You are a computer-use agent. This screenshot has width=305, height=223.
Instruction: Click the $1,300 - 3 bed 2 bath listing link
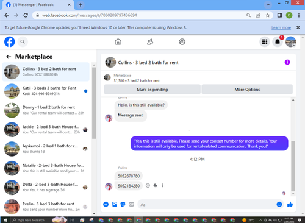point(137,80)
